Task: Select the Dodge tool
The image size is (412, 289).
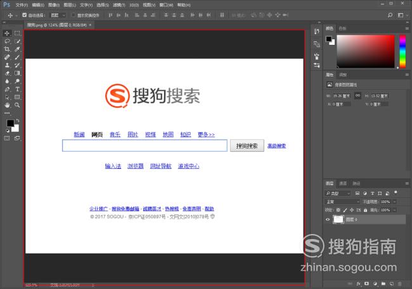Action: [x=17, y=82]
